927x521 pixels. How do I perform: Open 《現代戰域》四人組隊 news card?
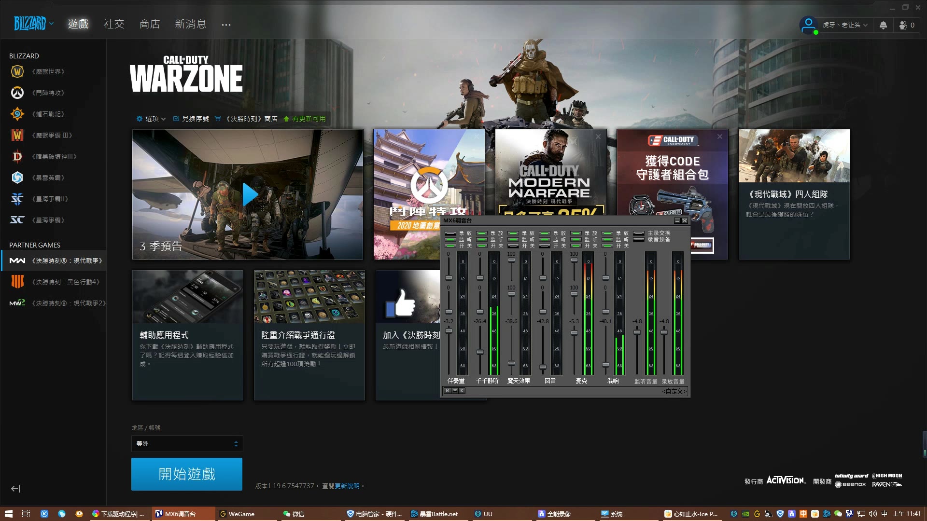794,194
